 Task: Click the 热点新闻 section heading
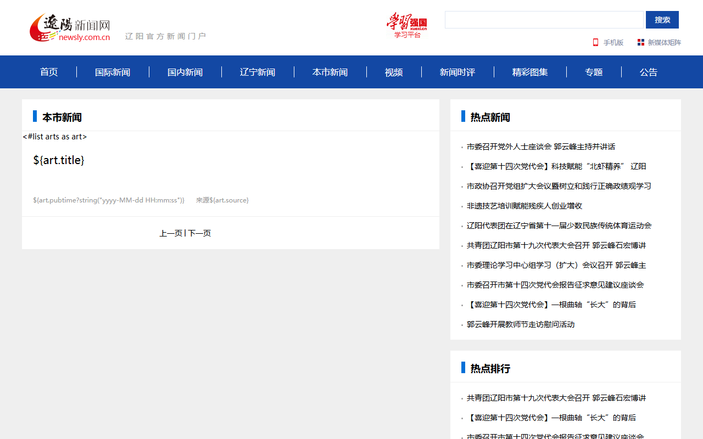click(490, 117)
